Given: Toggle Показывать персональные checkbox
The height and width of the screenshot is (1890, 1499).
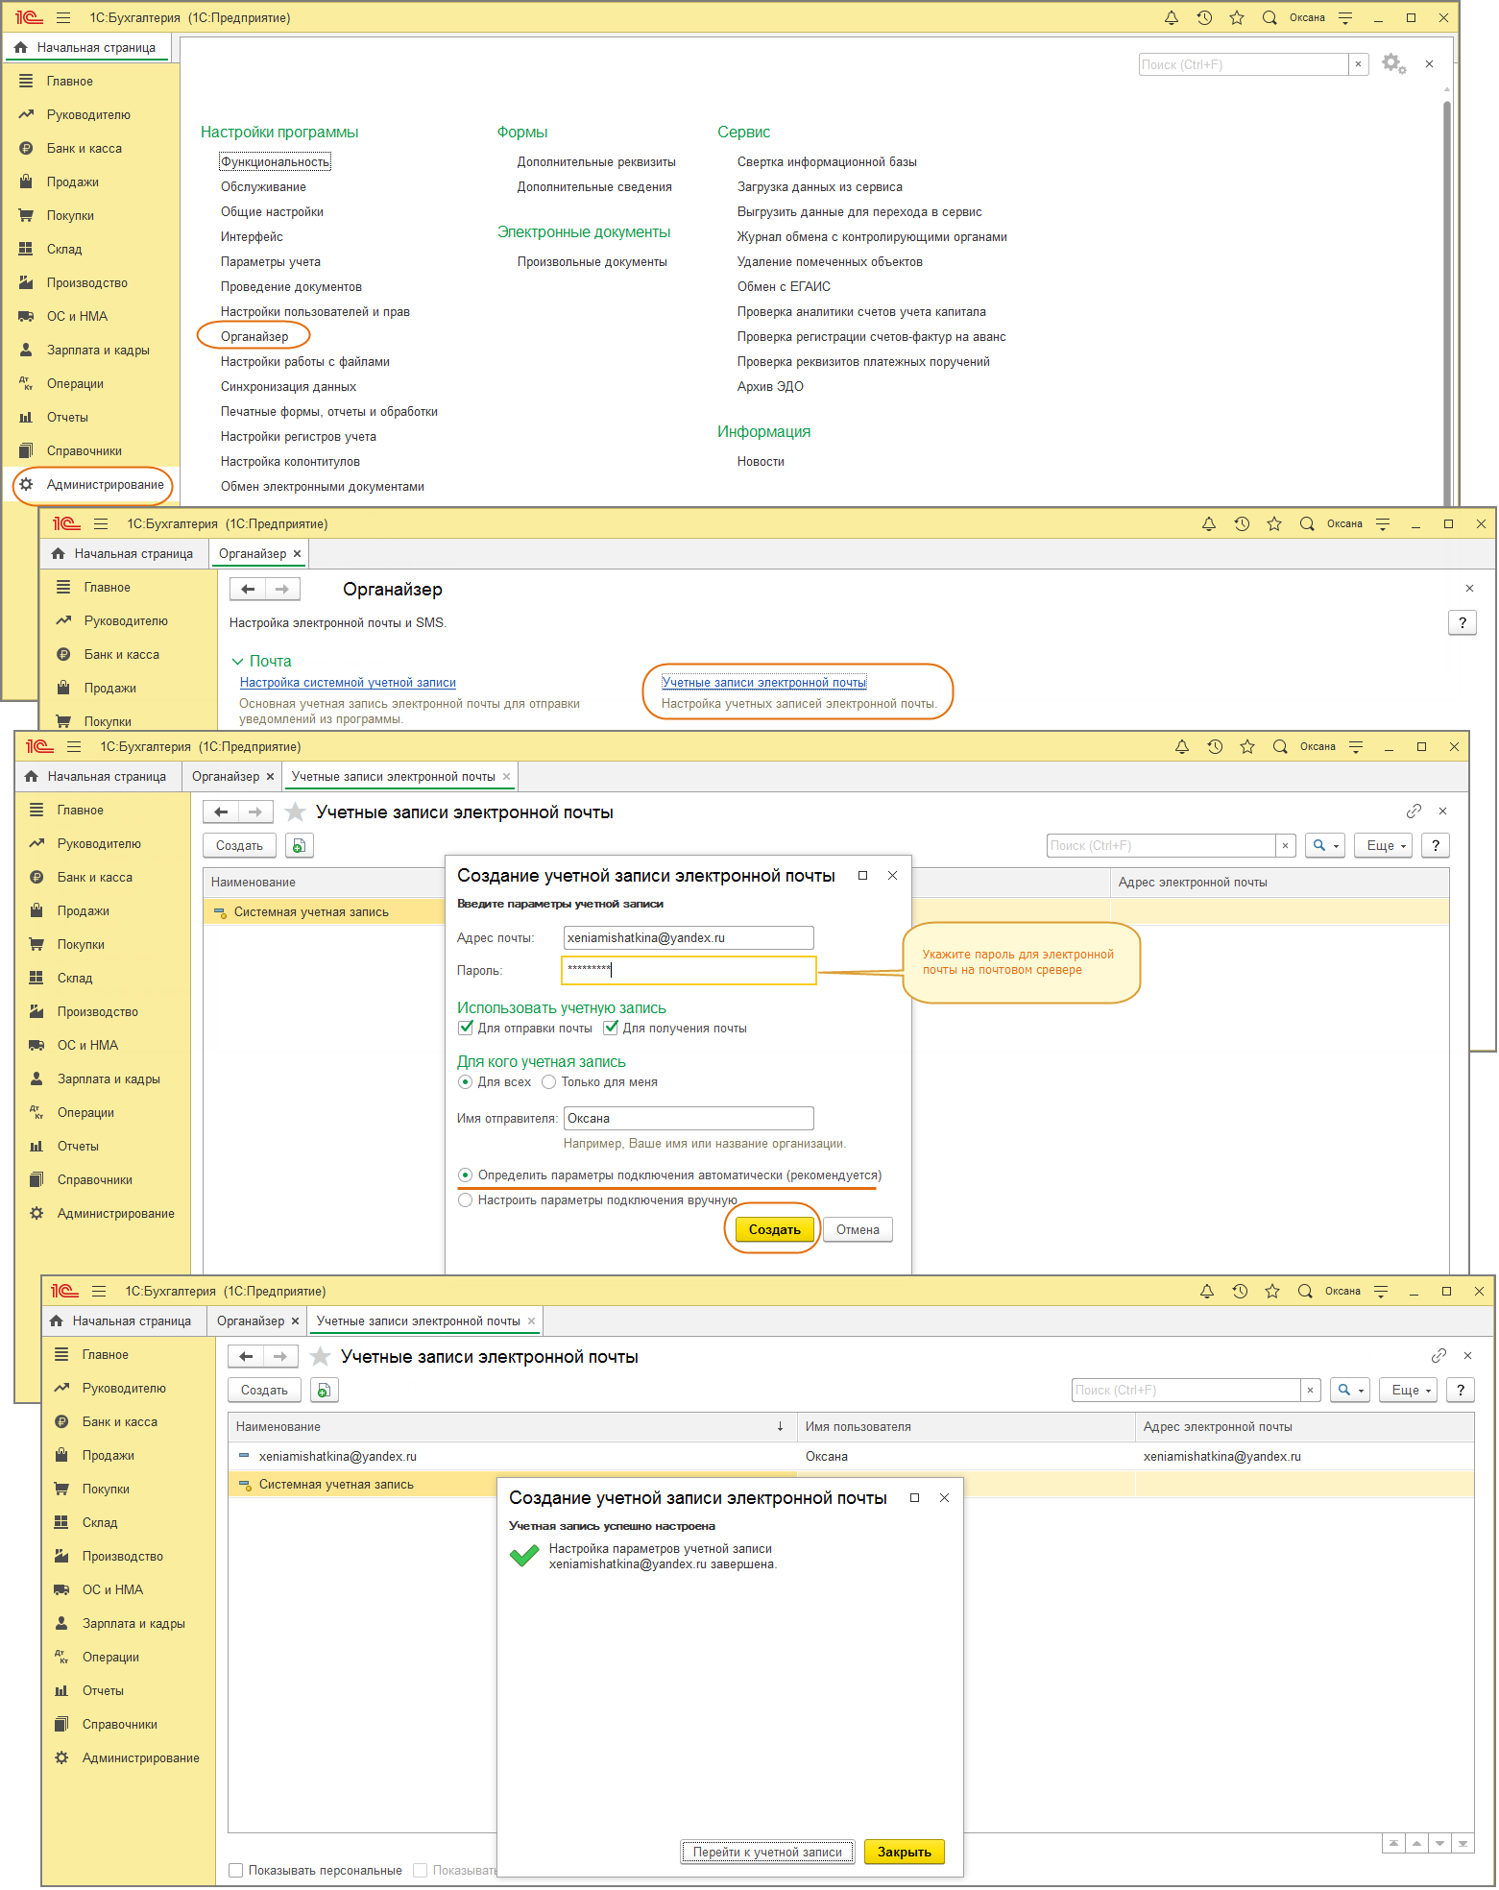Looking at the screenshot, I should click(x=235, y=1870).
